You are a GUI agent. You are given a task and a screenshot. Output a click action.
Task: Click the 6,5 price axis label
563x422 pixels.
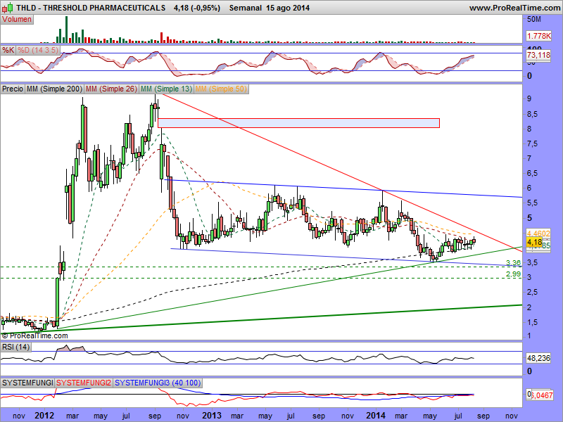532,173
